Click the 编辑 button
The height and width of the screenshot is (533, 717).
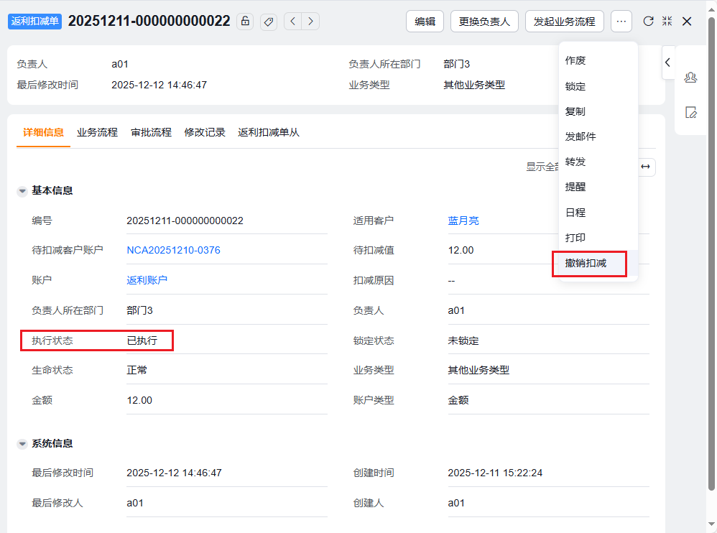point(425,21)
